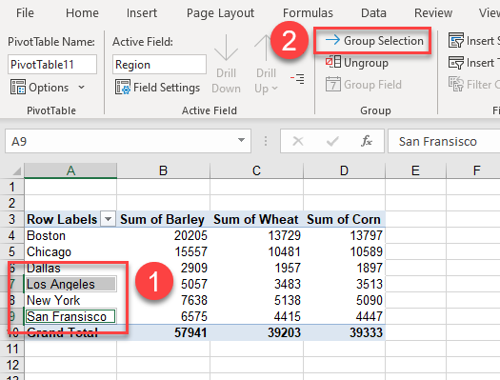Screen dimensions: 500x380
Task: Select row 1 header
Action: coord(12,187)
